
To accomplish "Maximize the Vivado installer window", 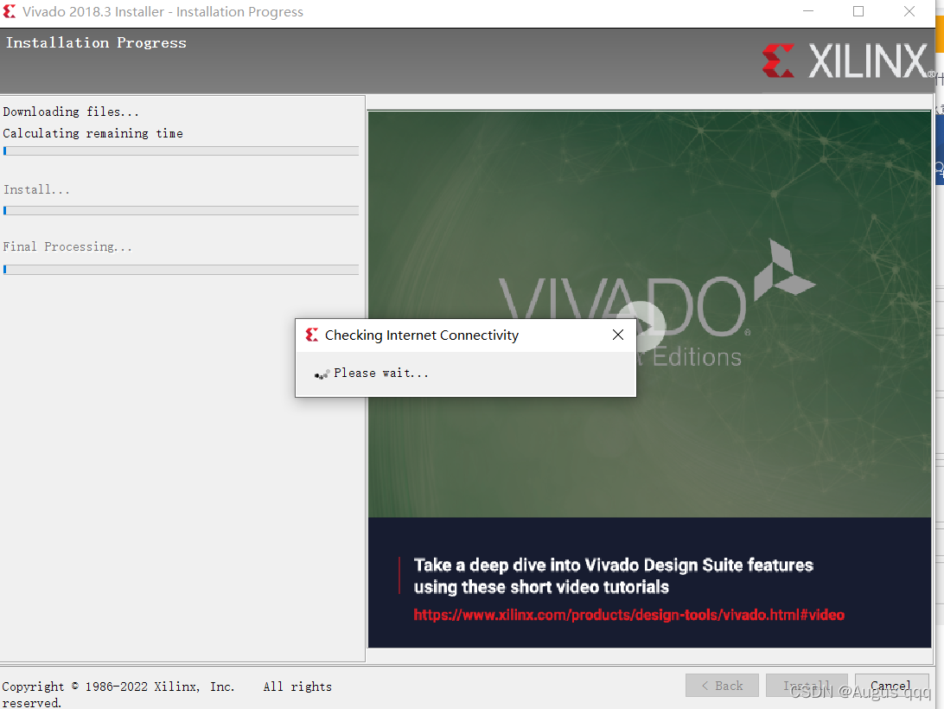I will [858, 11].
